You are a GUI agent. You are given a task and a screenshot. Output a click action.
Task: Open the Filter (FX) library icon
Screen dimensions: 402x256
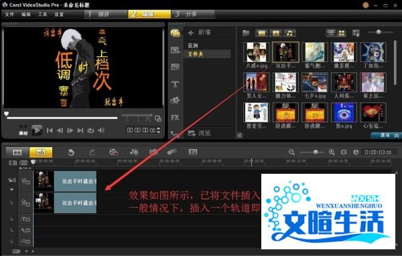(x=175, y=118)
